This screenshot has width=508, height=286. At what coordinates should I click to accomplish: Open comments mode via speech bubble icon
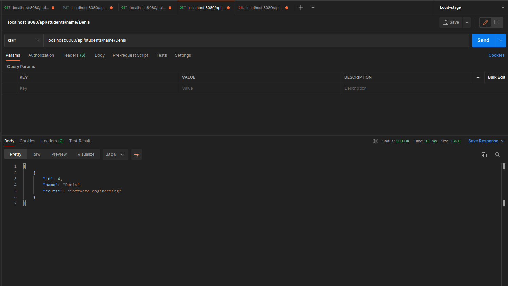[x=497, y=22]
